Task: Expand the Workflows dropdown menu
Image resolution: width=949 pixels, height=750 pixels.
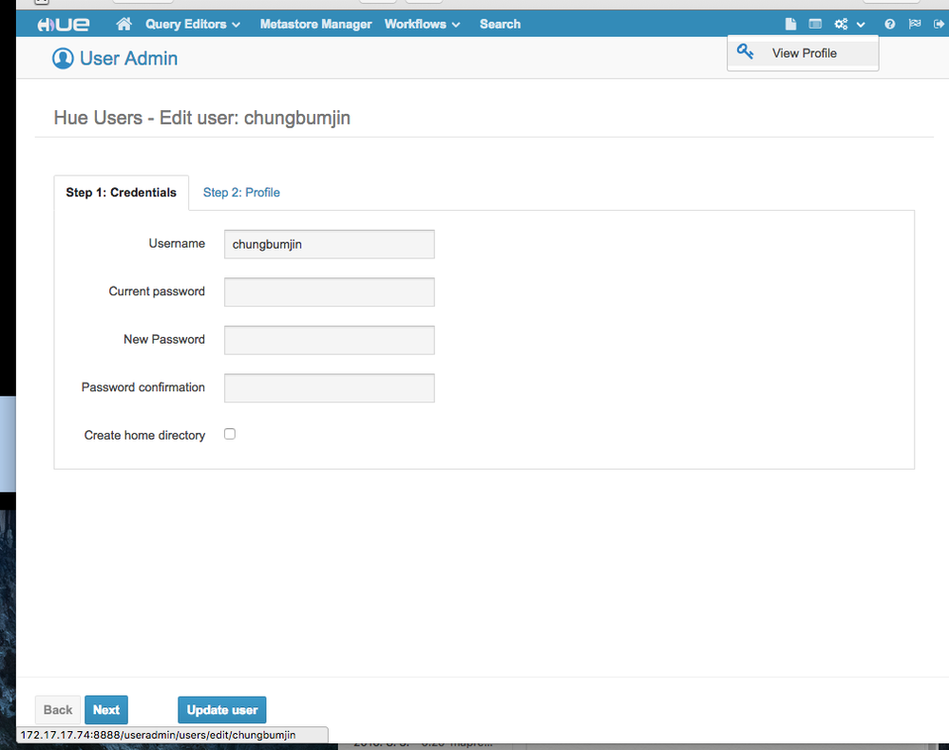Action: [423, 24]
